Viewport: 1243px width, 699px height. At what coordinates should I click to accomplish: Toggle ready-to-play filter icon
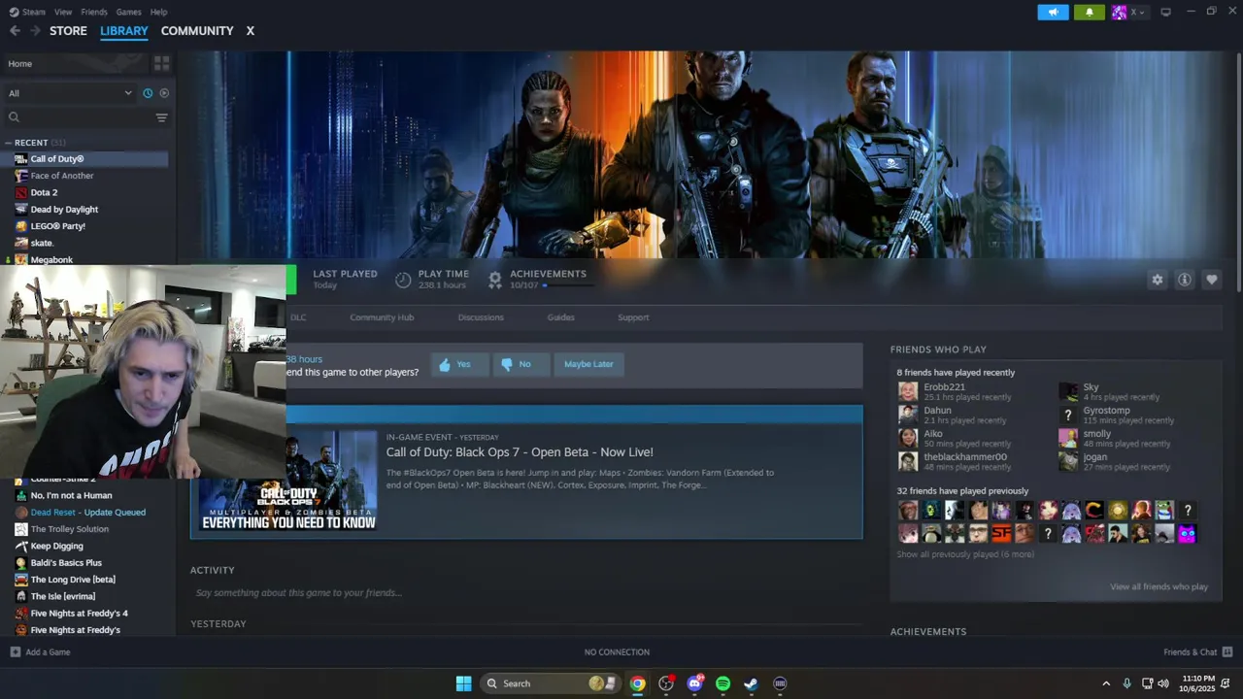coord(164,93)
